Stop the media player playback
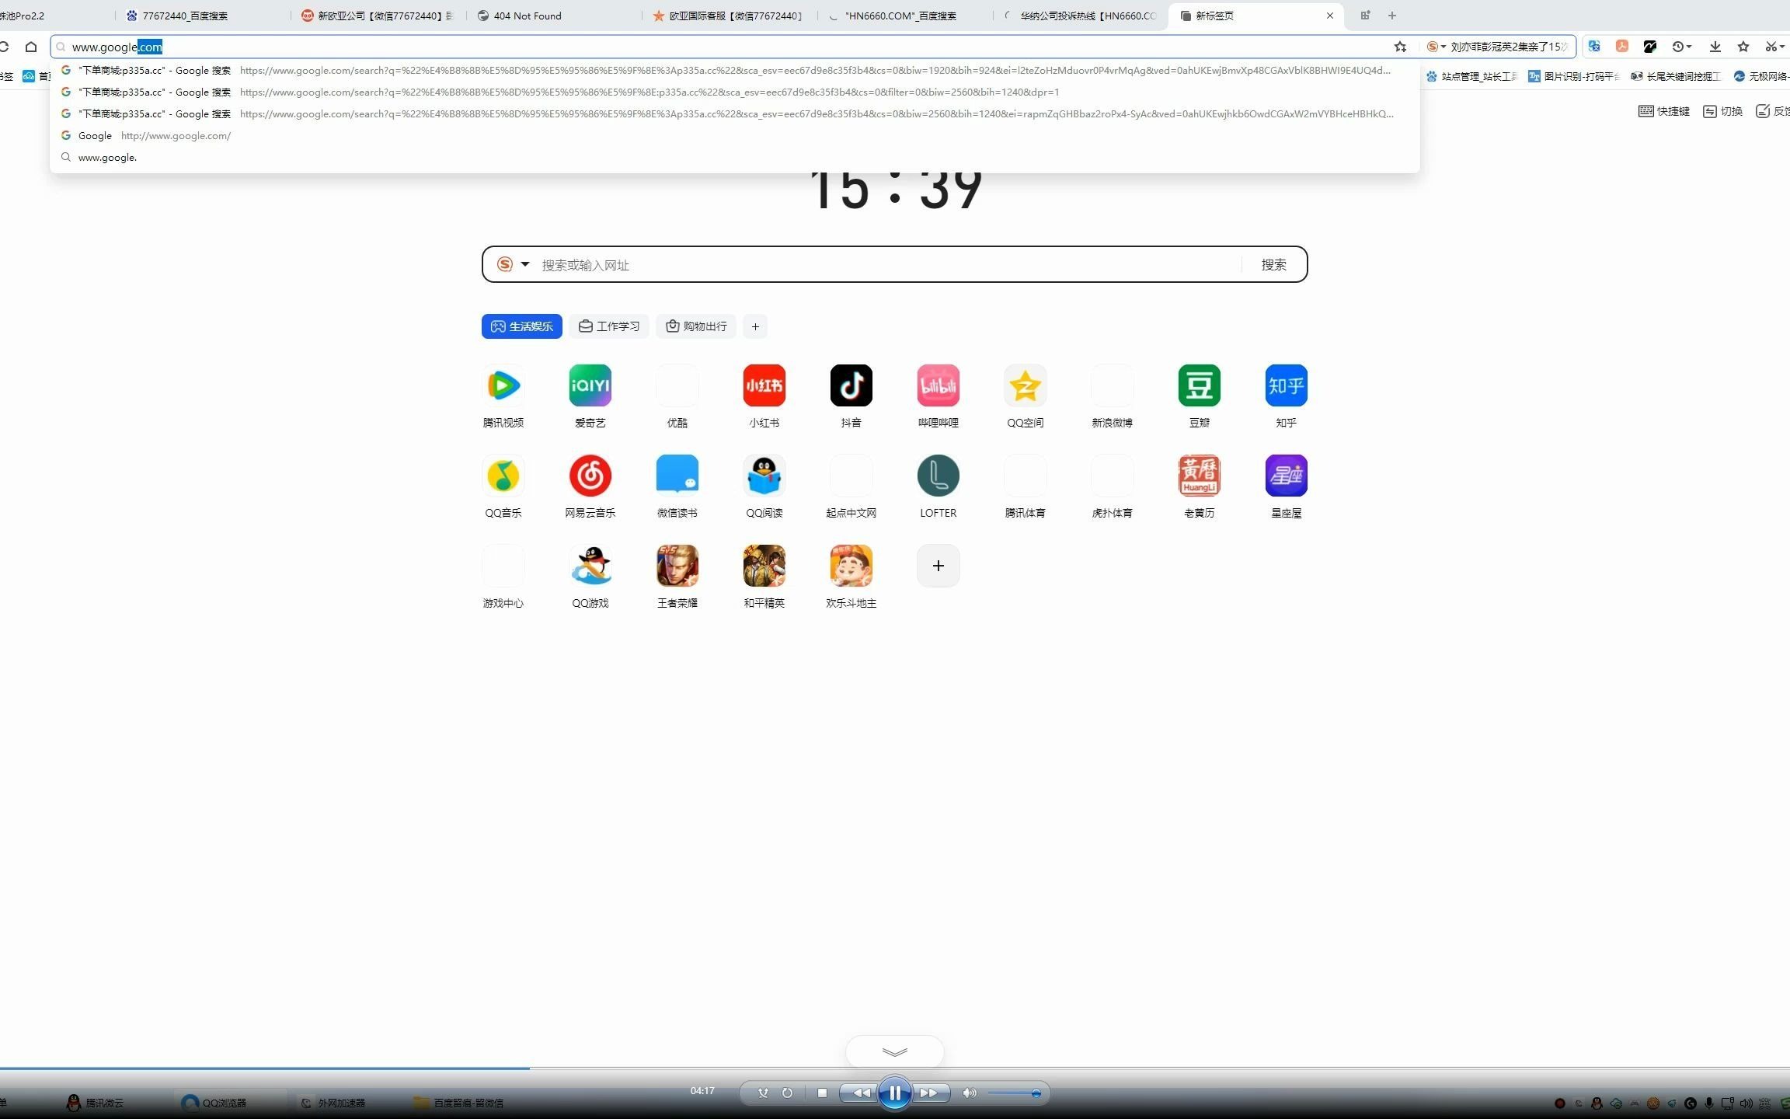 pos(822,1093)
